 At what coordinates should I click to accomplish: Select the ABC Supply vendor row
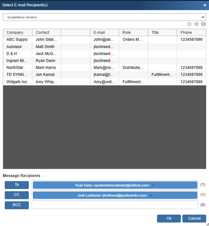point(17,40)
